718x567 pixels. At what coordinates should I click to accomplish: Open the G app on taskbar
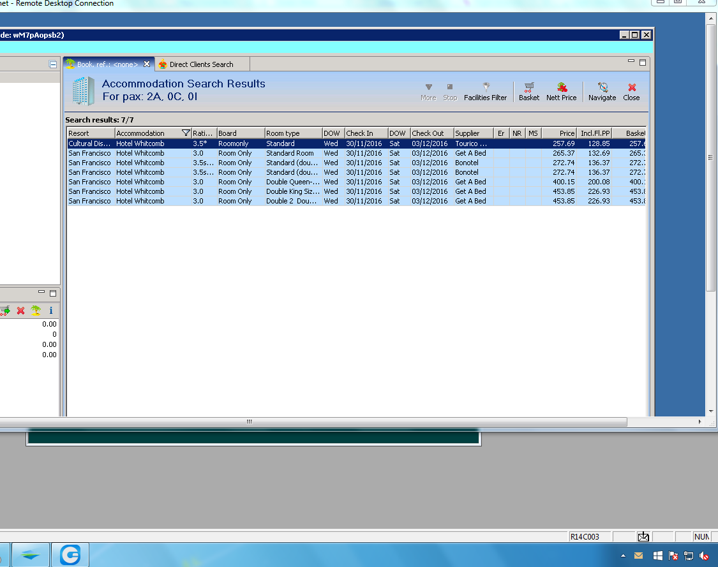pos(70,555)
